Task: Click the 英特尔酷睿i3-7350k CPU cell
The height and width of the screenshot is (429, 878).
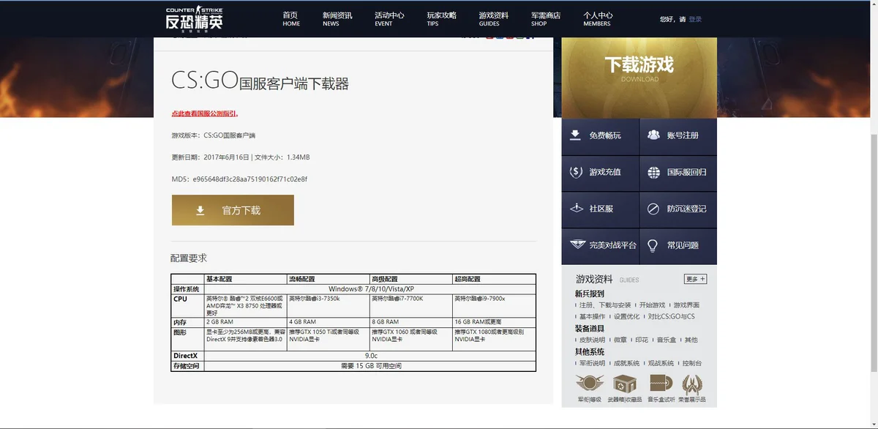Action: point(328,306)
